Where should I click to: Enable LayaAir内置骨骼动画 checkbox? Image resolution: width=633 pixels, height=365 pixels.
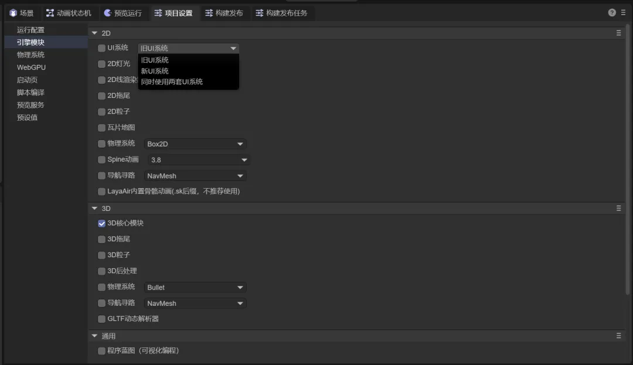(102, 192)
